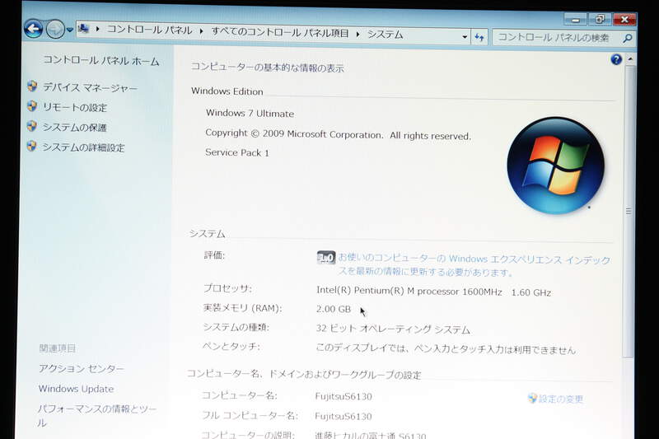This screenshot has width=659, height=439.
Task: Click shield icon beside リモートの設定
Action: (32, 106)
